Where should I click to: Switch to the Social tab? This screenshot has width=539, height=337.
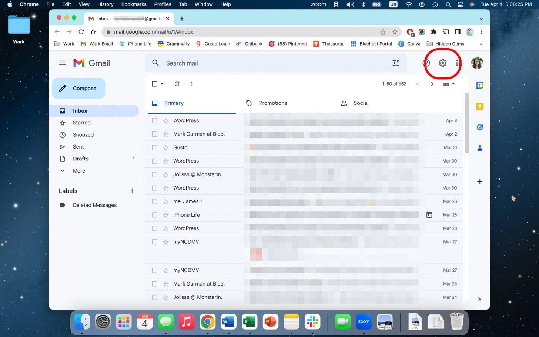click(361, 103)
